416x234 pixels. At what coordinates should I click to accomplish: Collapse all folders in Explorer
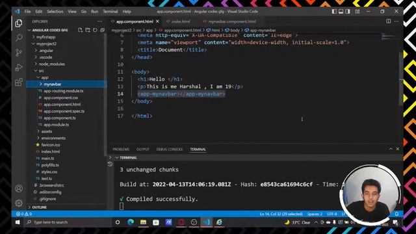[x=102, y=30]
